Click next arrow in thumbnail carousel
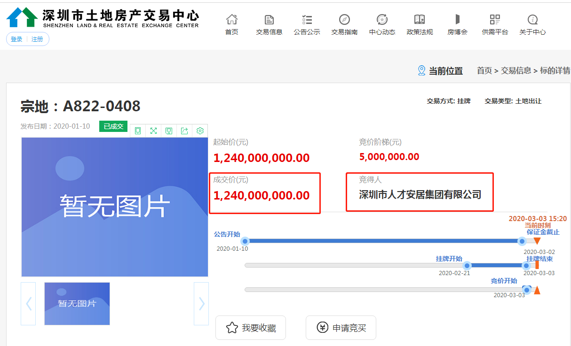The width and height of the screenshot is (571, 346). point(201,304)
